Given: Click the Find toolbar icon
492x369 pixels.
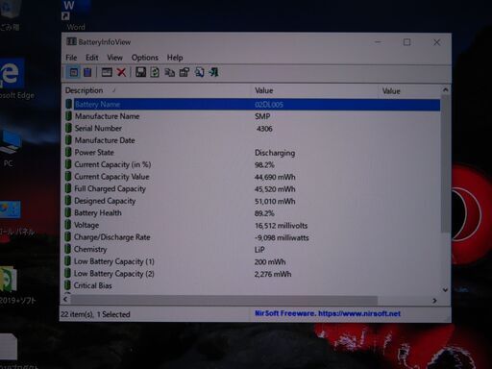Looking at the screenshot, I should tap(199, 72).
